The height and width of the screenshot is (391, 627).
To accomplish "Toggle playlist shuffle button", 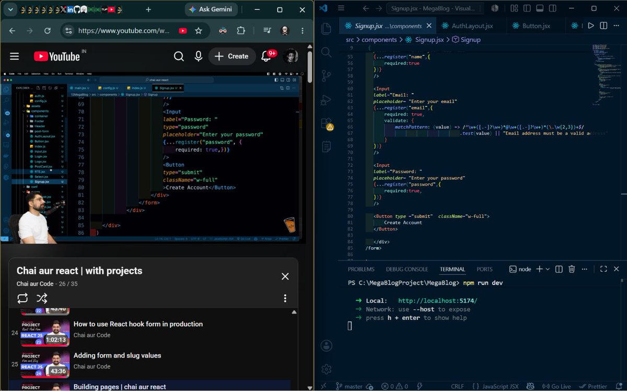I will (42, 298).
